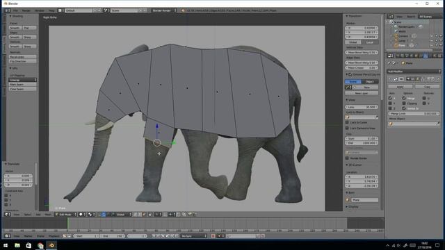
Task: Click the New Layer grease pencil button
Action: (362, 93)
